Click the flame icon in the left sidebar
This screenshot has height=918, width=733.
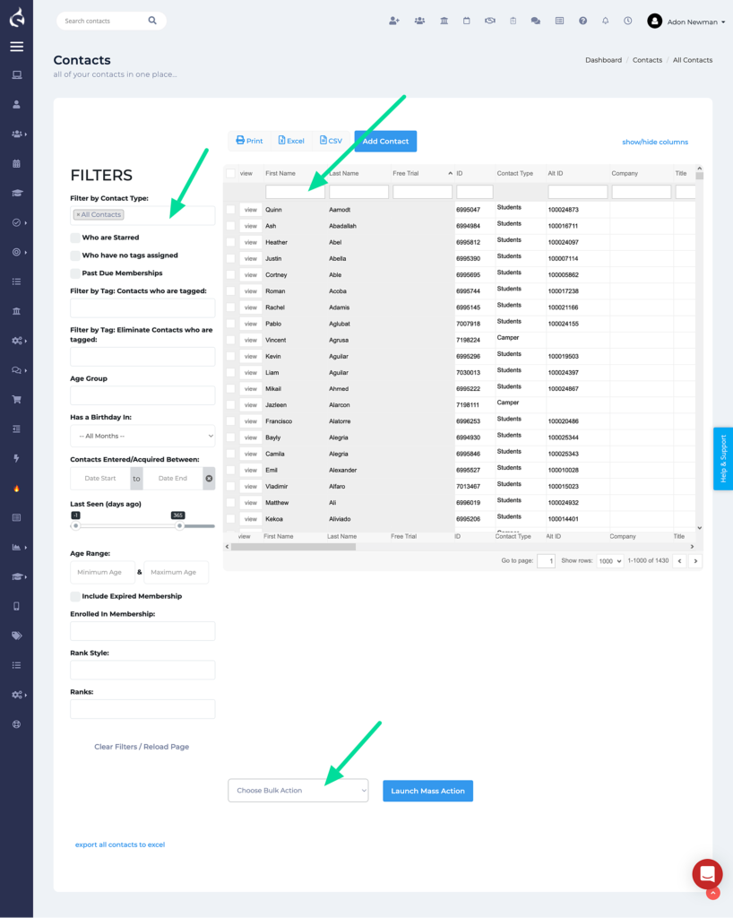tap(16, 489)
